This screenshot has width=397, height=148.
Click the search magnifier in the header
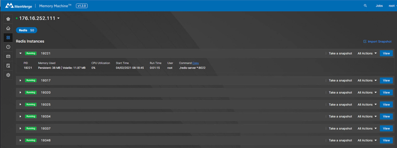click(365, 6)
